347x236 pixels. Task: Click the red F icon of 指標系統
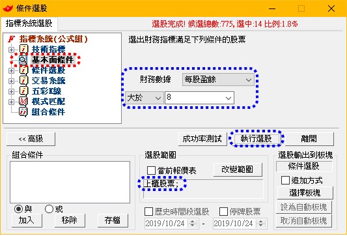point(11,39)
